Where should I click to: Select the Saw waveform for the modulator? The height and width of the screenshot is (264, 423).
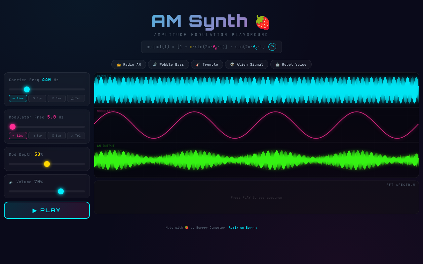pos(57,135)
